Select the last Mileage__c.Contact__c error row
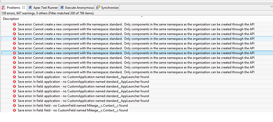This screenshot has width=273, height=122. click(73, 110)
